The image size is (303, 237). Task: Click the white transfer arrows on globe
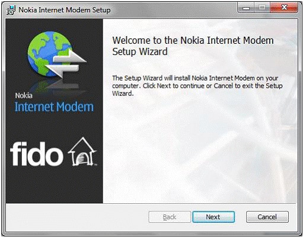(67, 63)
